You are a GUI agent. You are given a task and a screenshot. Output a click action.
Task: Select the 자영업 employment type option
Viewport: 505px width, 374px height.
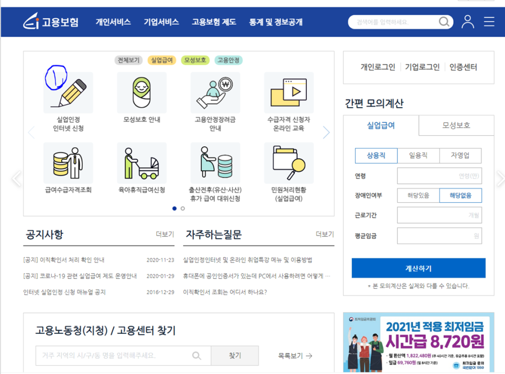[460, 156]
